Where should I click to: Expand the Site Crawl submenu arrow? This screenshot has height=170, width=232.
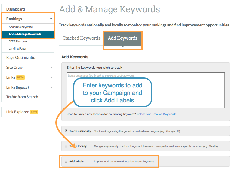pyautogui.click(x=51, y=68)
